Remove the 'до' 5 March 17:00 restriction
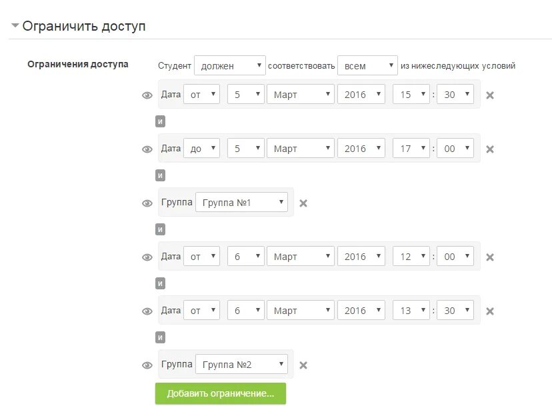 (490, 149)
